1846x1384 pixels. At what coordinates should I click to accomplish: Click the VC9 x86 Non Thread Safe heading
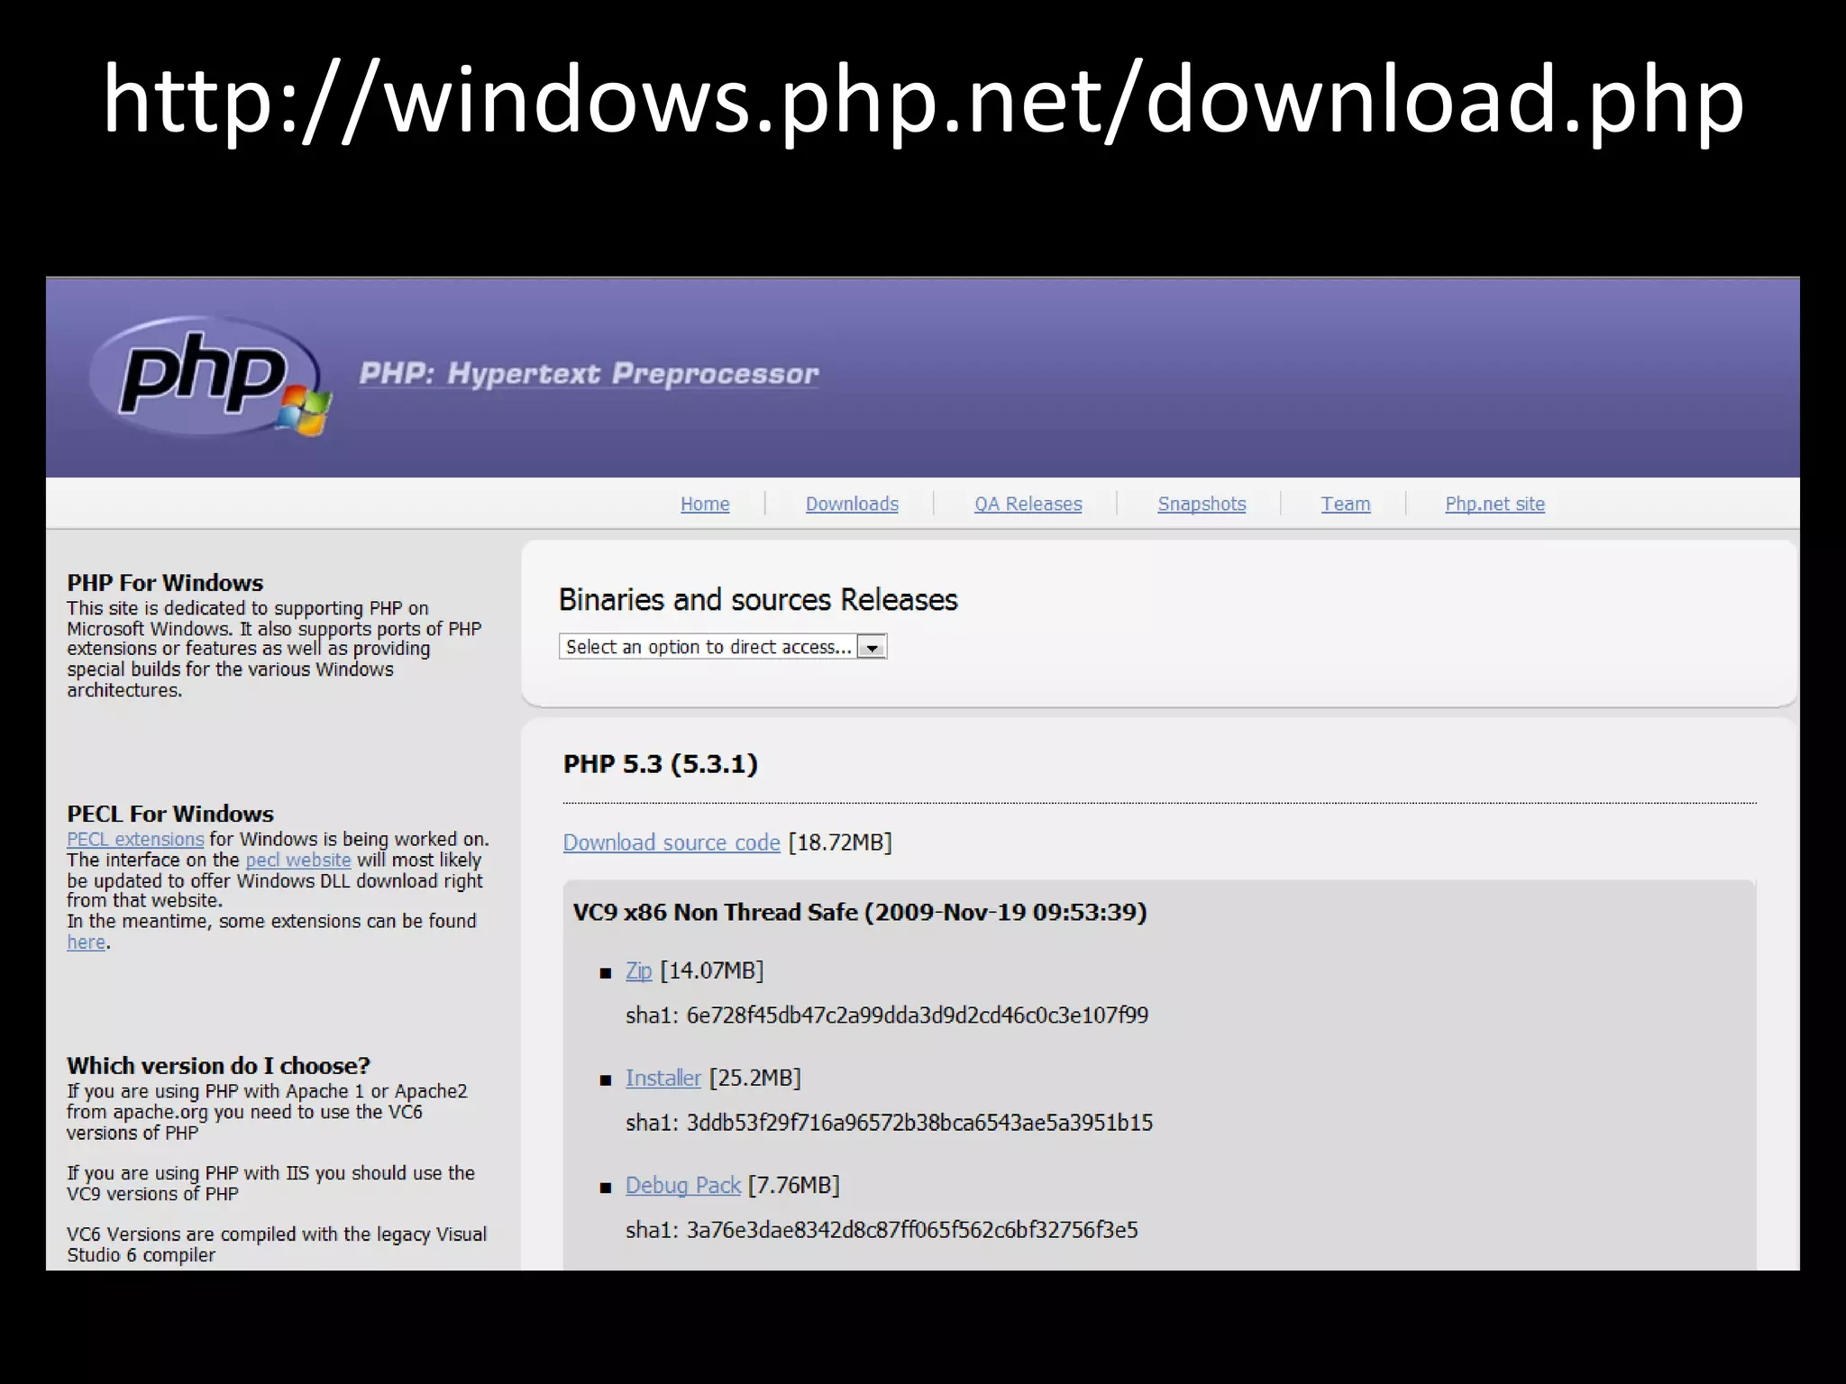[859, 912]
